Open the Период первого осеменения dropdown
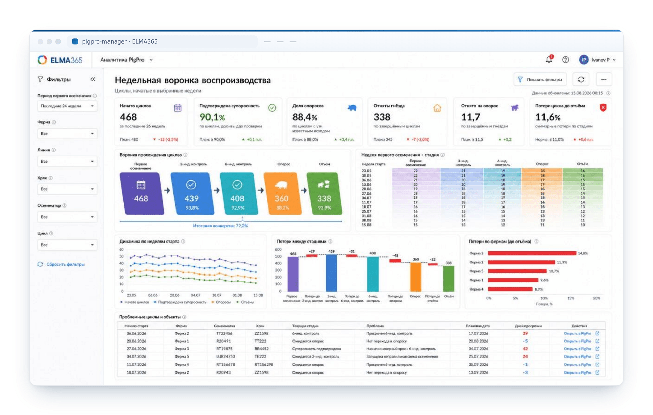653x415 pixels. (67, 106)
